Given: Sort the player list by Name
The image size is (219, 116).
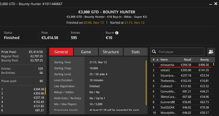Looking at the screenshot, I should point(164,60).
